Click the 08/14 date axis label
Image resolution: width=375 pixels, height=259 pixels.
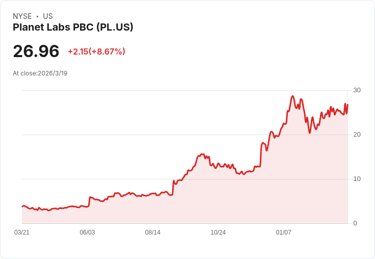point(152,232)
